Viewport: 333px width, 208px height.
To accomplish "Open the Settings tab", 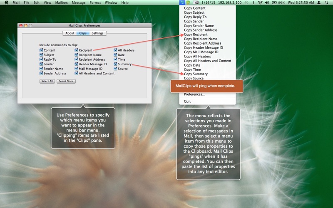I will (97, 33).
